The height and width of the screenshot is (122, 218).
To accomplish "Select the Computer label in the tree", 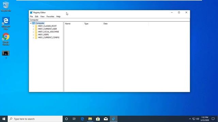I will click(x=40, y=23).
